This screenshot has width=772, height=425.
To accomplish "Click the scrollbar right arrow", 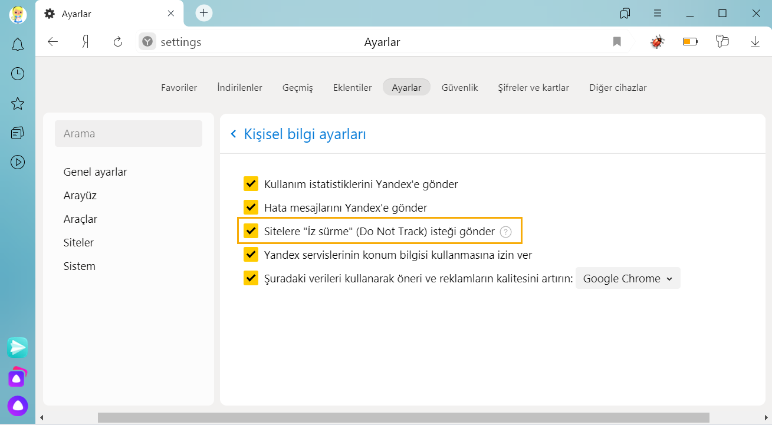I will pos(766,418).
